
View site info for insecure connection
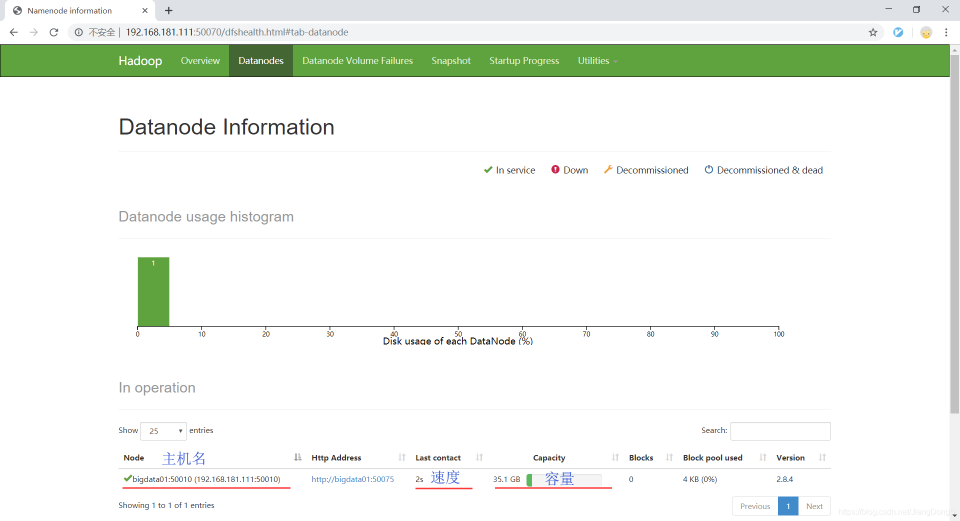[x=78, y=32]
